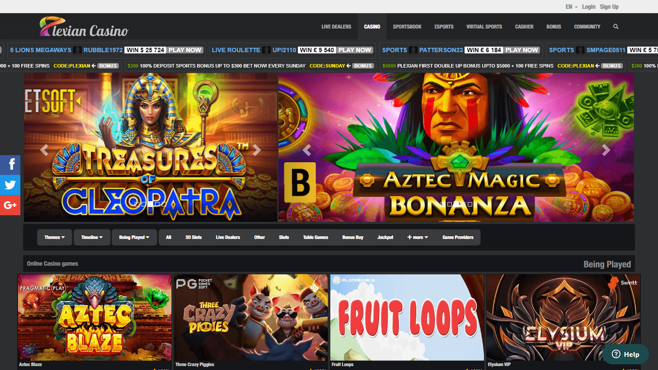Screen dimensions: 658x370
Task: Select the Table Games category
Action: tap(315, 237)
